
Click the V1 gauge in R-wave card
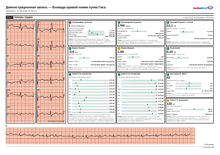90,98
